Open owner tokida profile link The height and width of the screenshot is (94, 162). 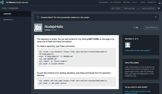(54, 30)
